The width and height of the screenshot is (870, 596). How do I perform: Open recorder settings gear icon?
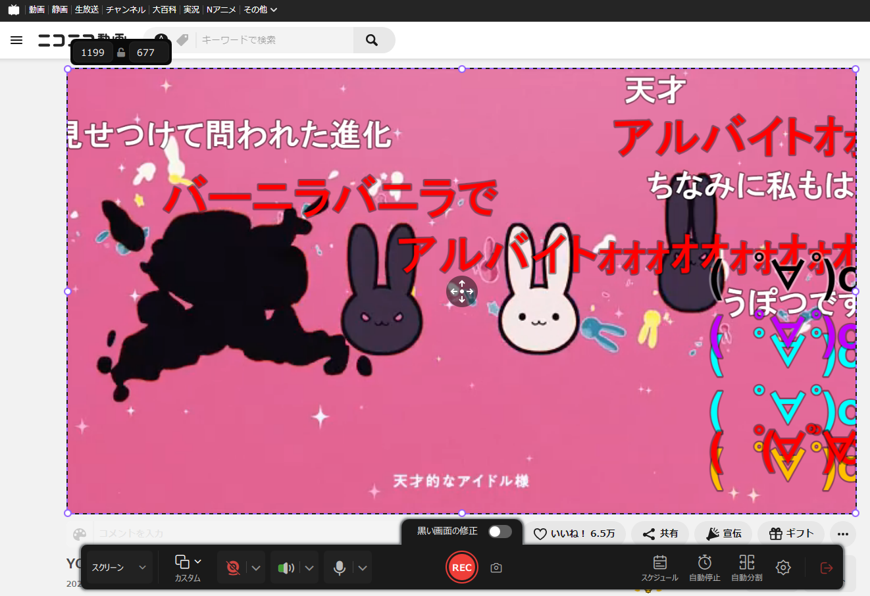pyautogui.click(x=783, y=568)
